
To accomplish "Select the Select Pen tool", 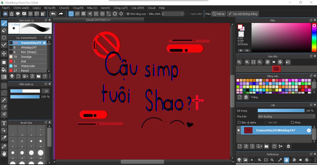I will coord(4,107).
